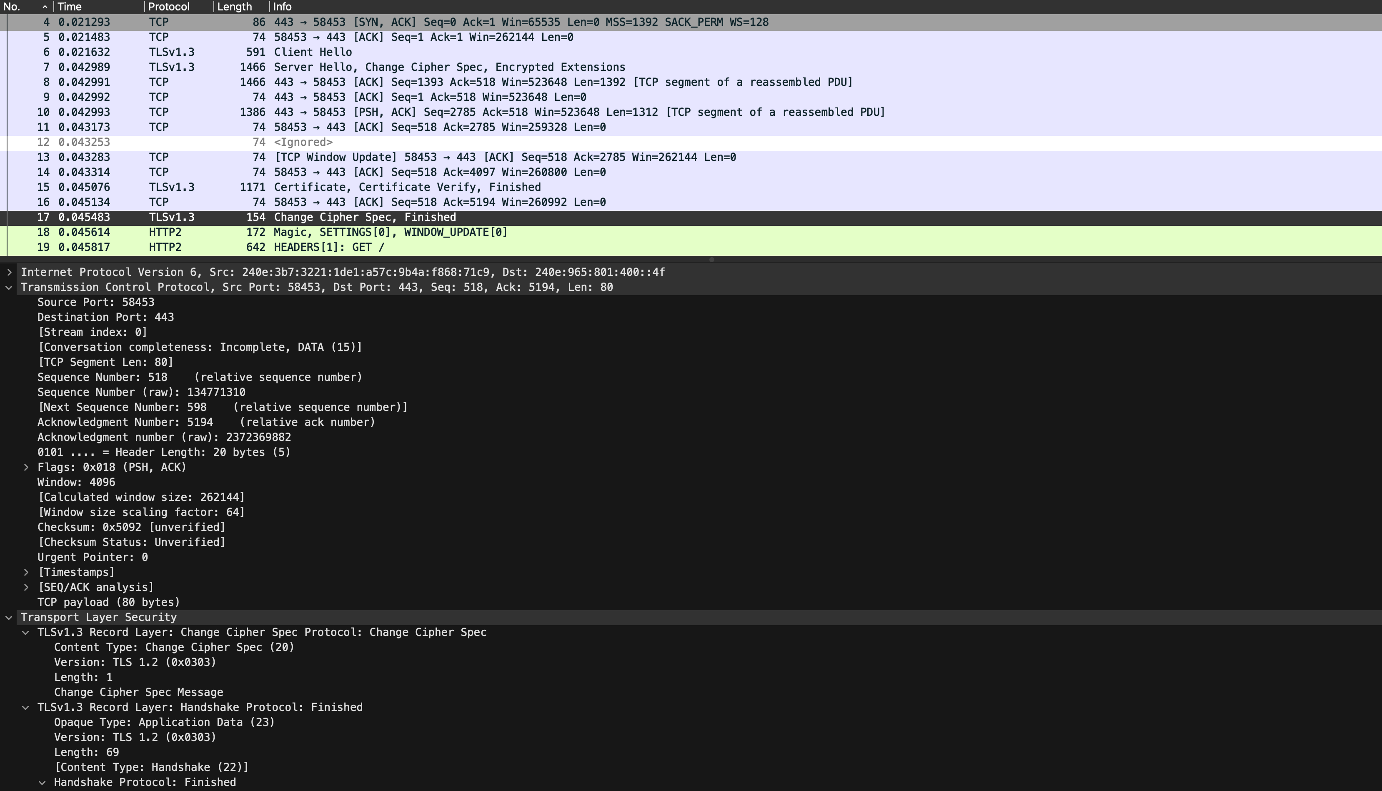Screen dimensions: 1382x791
Task: Select packet 10 PSH, ACK row
Action: [x=691, y=113]
